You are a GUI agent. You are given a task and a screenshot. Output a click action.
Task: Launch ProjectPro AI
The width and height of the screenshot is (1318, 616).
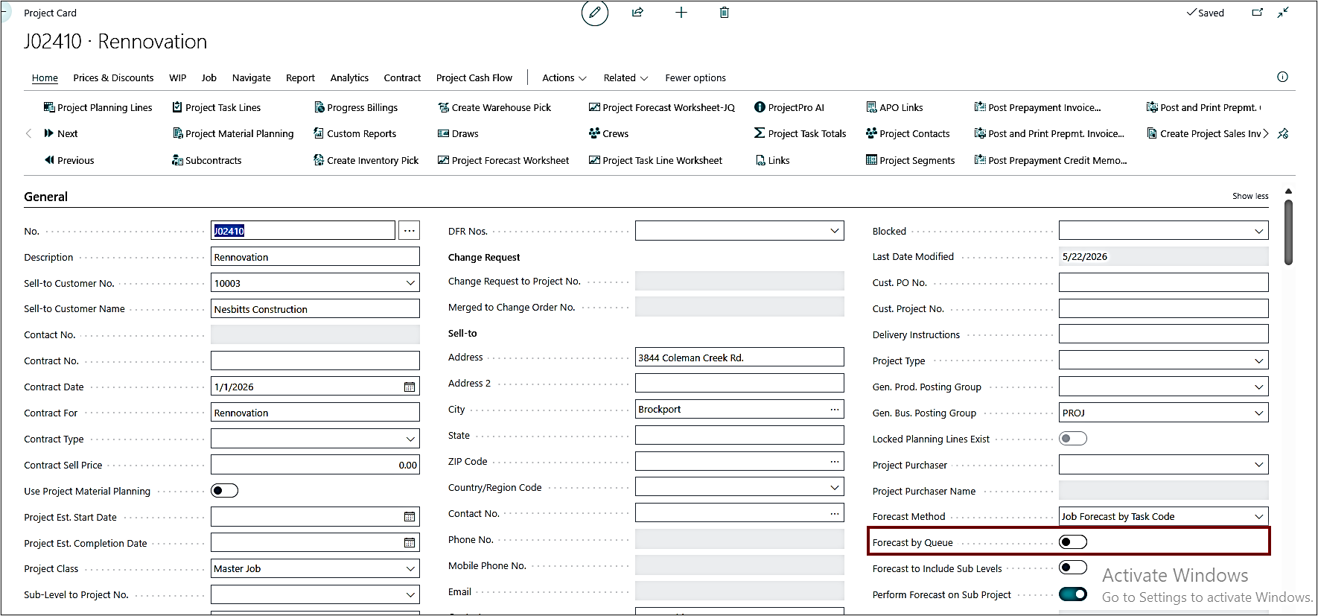pyautogui.click(x=789, y=107)
